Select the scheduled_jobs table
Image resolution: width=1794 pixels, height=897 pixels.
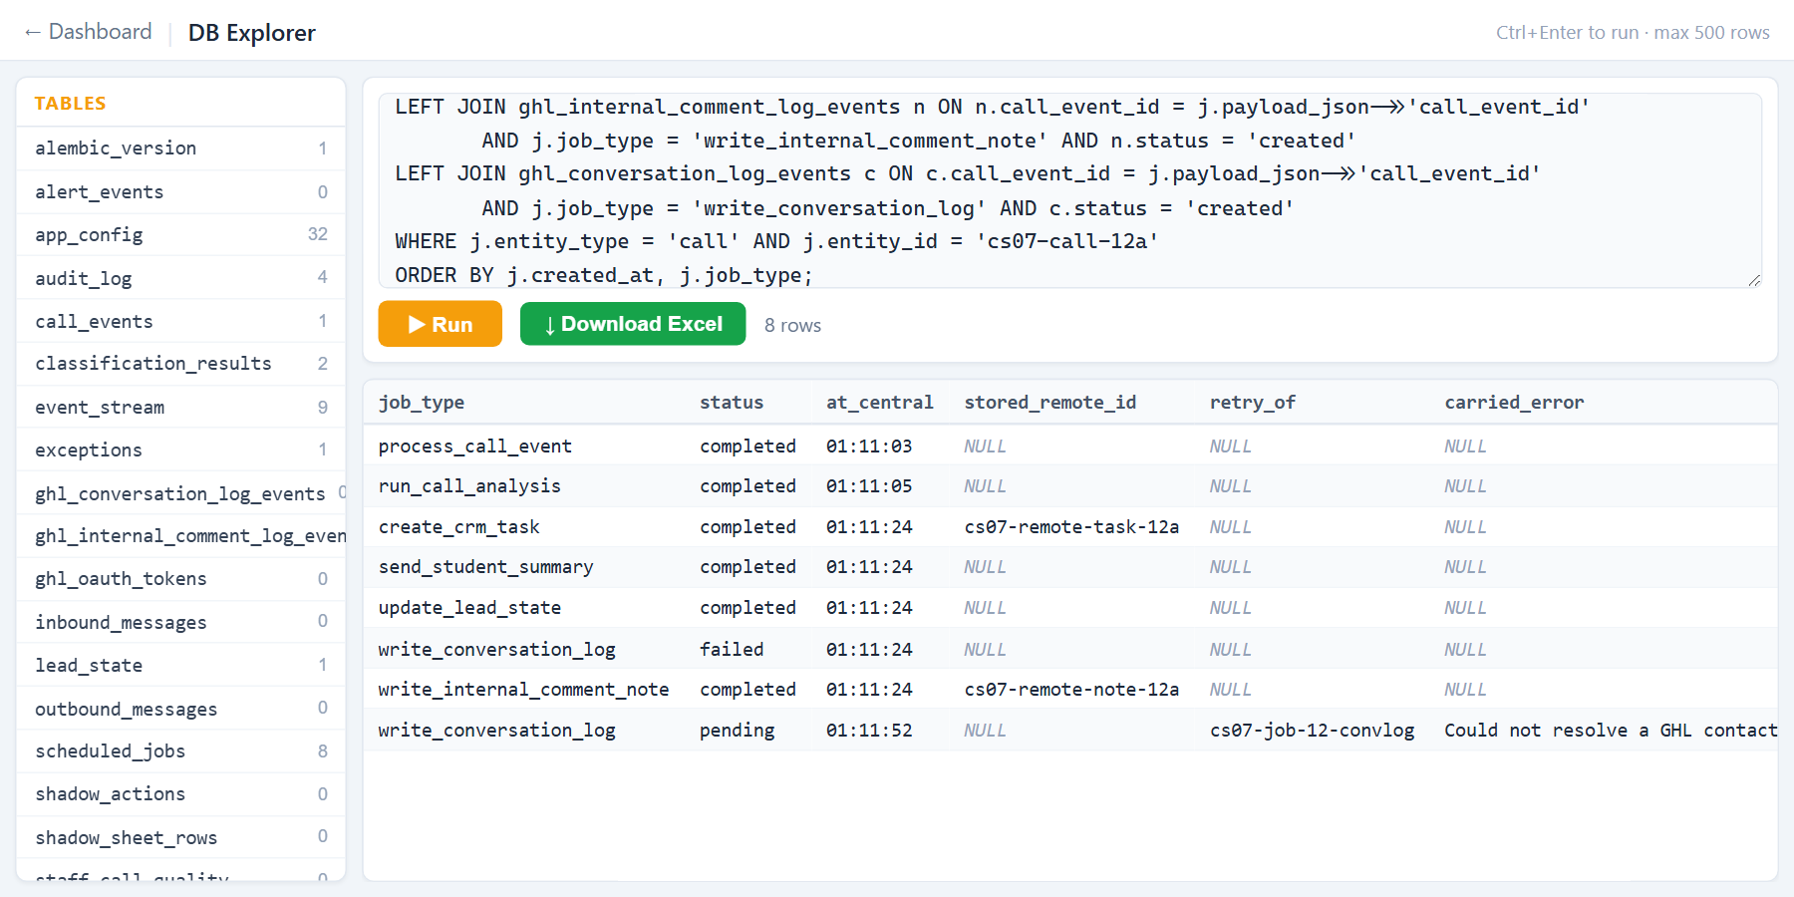(x=181, y=751)
